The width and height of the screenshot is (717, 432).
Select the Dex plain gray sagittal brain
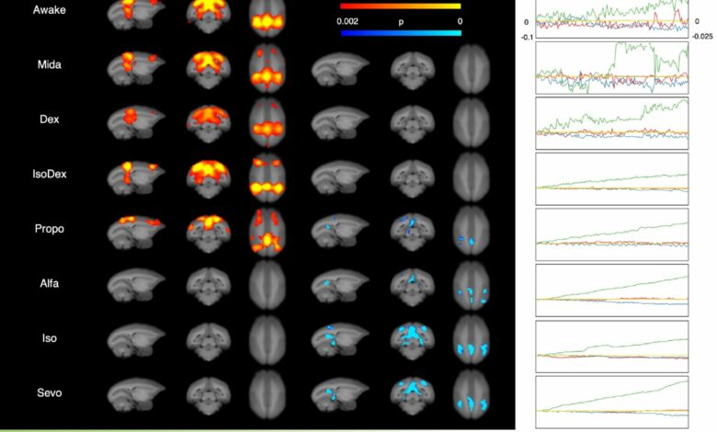pyautogui.click(x=341, y=123)
